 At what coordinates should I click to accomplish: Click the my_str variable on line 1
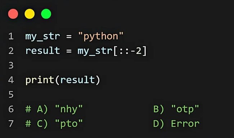coord(43,37)
